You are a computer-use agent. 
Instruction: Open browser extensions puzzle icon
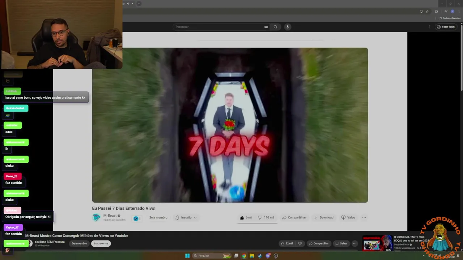pyautogui.click(x=436, y=11)
